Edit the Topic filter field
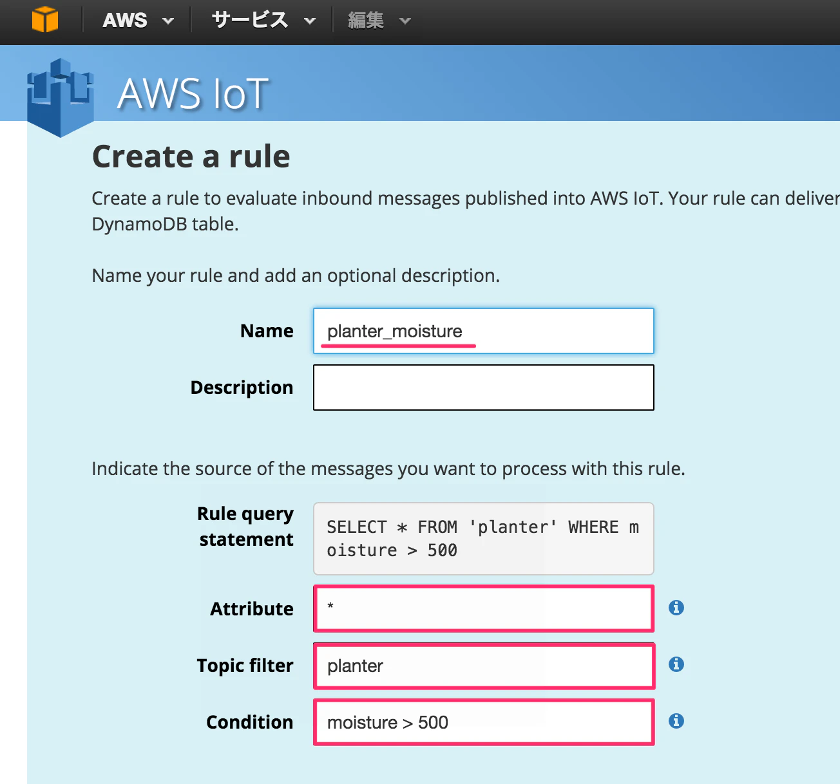This screenshot has height=784, width=840. tap(484, 666)
